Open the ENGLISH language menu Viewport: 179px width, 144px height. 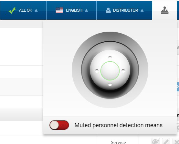click(71, 10)
